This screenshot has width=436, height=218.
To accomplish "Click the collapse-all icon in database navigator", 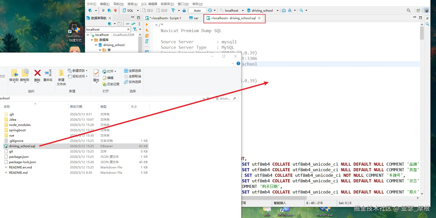I will pos(128,24).
